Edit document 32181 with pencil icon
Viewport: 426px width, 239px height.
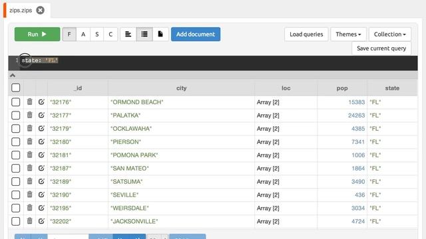41,155
